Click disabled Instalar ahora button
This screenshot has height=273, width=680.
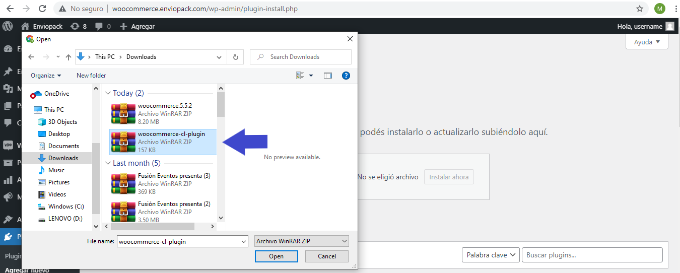click(x=449, y=177)
